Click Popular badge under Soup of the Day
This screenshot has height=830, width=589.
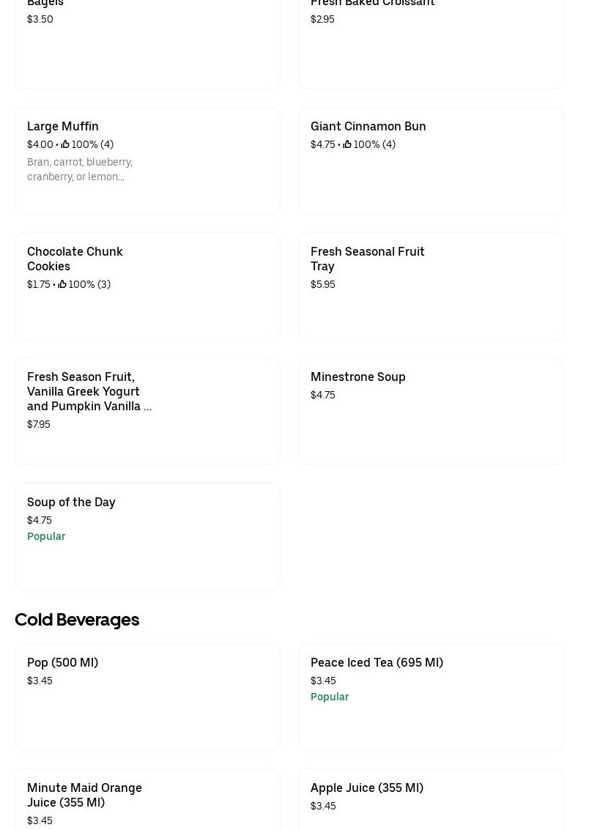point(46,537)
